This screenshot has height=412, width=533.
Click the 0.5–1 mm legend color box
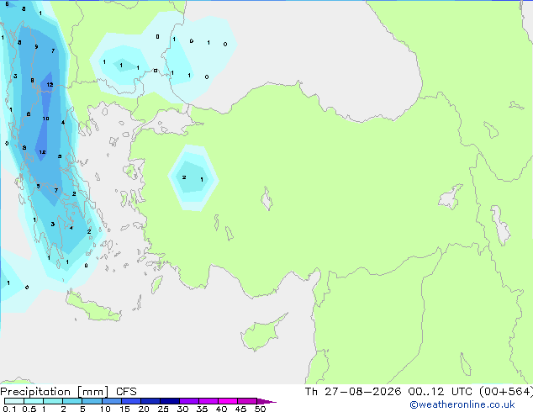pyautogui.click(x=34, y=401)
